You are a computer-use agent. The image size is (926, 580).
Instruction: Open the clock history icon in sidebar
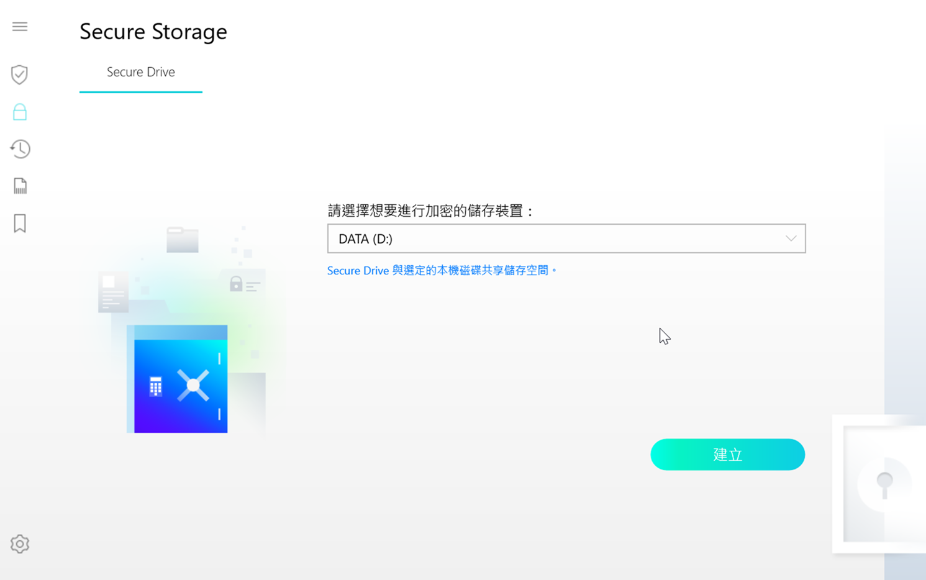tap(20, 149)
